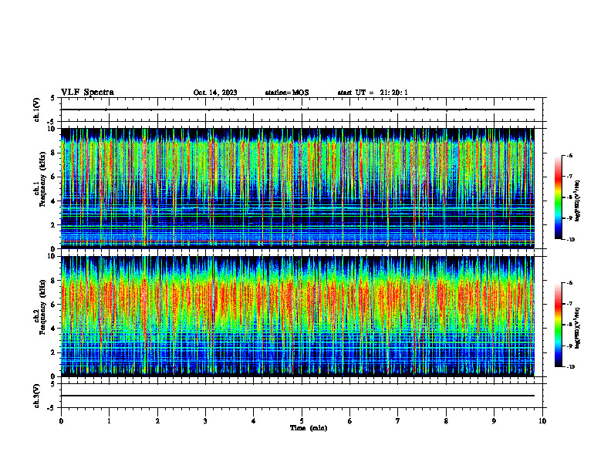Image resolution: width=611 pixels, height=472 pixels.
Task: Click the "station=MOS" header label
Action: point(287,93)
